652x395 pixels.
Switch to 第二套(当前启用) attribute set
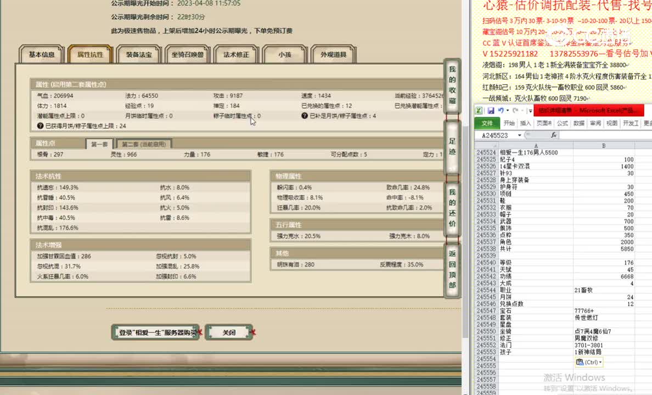point(144,144)
